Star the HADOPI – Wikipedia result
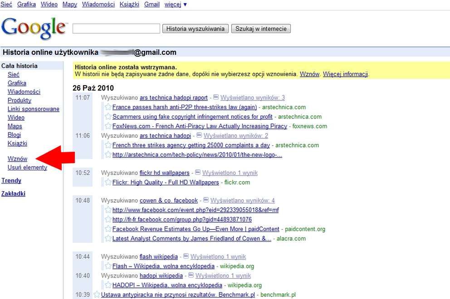The image size is (450, 299). 108,285
